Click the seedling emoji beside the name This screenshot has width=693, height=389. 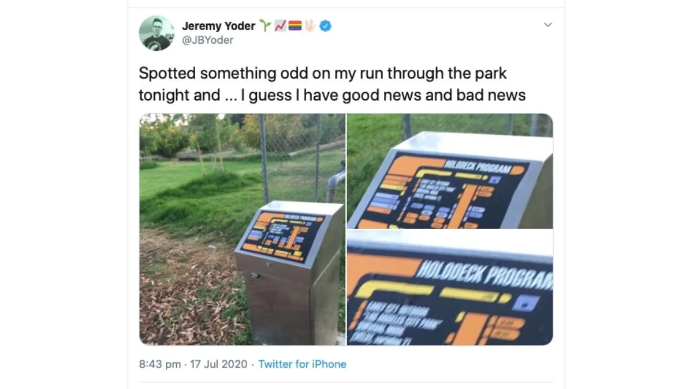pyautogui.click(x=265, y=26)
